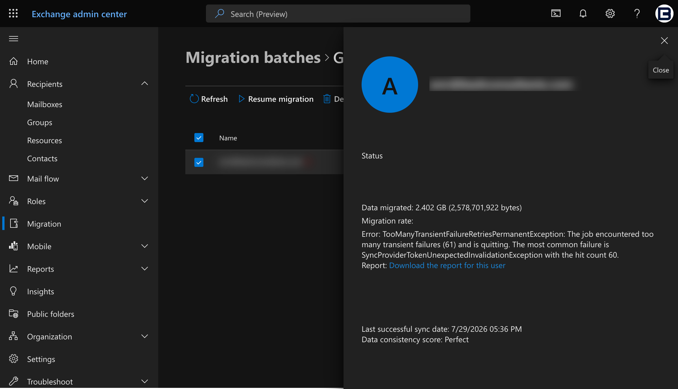Click the "Migration rate:" line
The width and height of the screenshot is (678, 389).
click(x=387, y=221)
